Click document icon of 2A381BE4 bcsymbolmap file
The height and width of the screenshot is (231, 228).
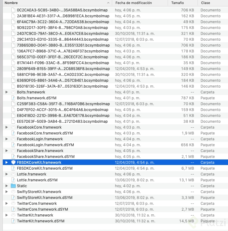coord(13,16)
